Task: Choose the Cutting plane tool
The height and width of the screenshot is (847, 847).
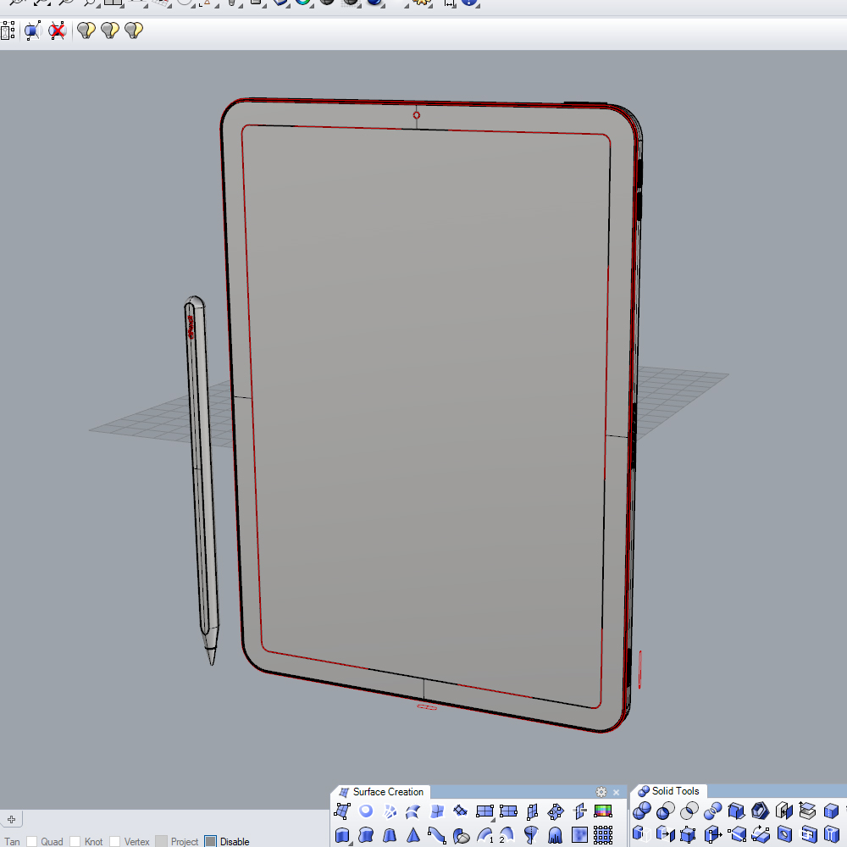Action: pyautogui.click(x=579, y=811)
